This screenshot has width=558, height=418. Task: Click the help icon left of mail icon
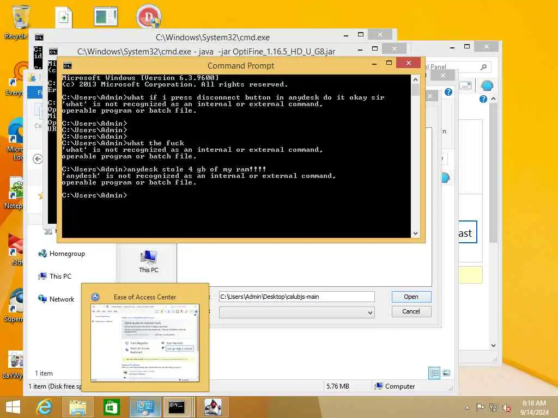click(448, 92)
